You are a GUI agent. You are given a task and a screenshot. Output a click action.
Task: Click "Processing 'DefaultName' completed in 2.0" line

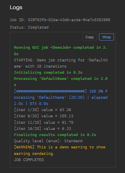click(61, 82)
